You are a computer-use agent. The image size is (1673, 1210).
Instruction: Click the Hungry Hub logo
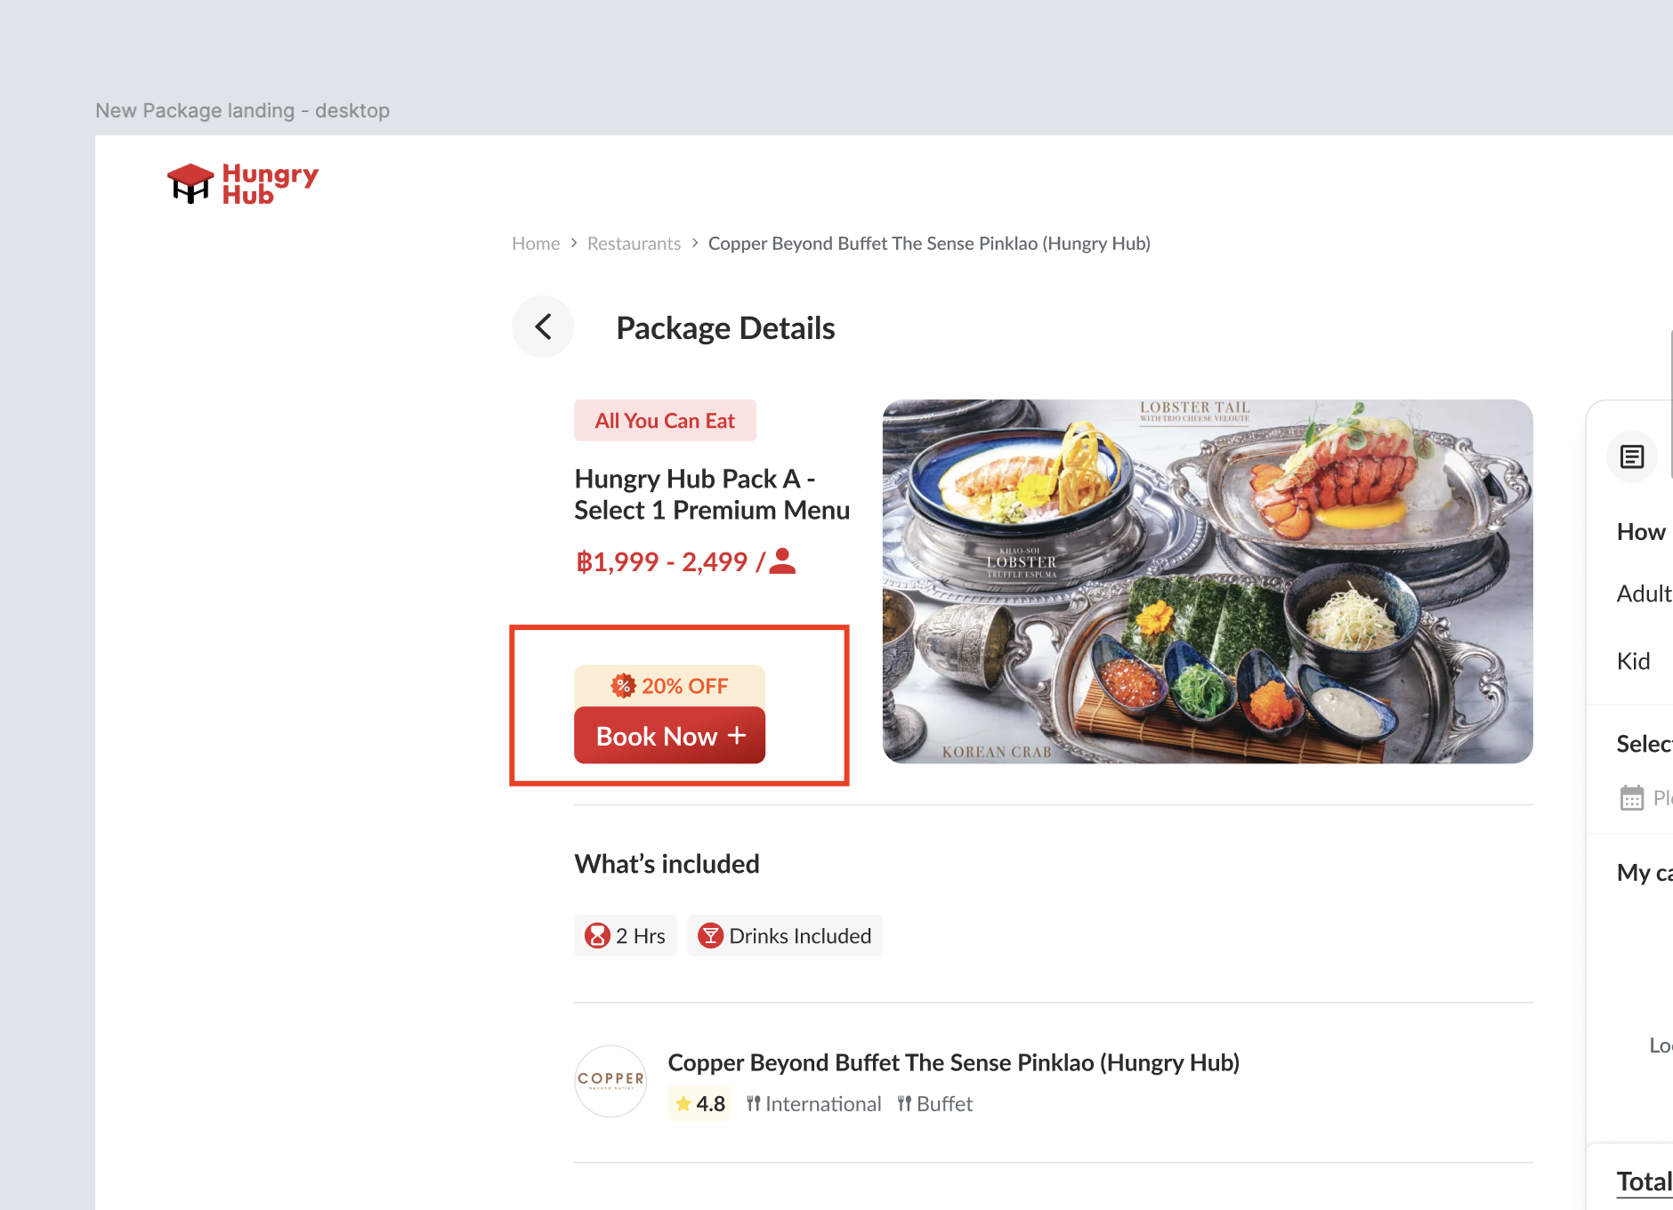coord(242,183)
